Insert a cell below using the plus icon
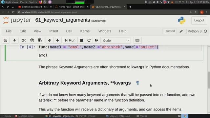 (x=14, y=40)
